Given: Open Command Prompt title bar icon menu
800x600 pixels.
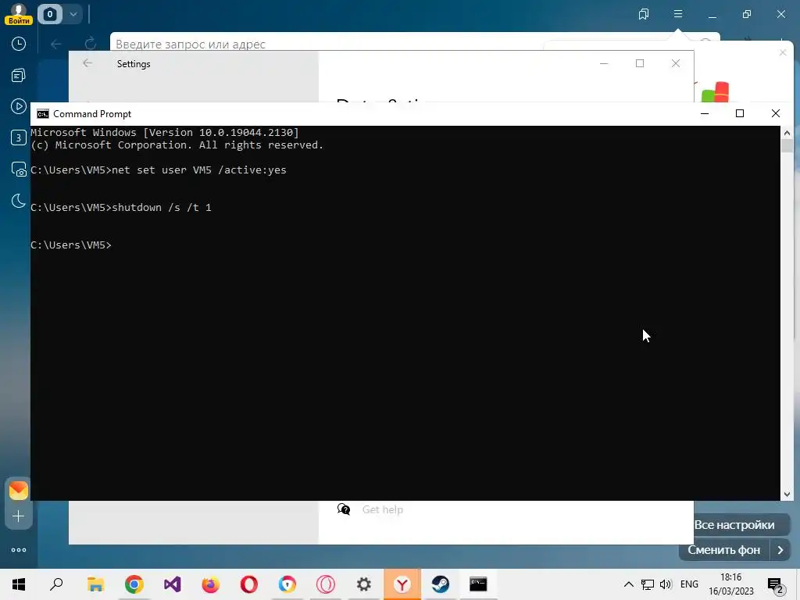Looking at the screenshot, I should (43, 114).
